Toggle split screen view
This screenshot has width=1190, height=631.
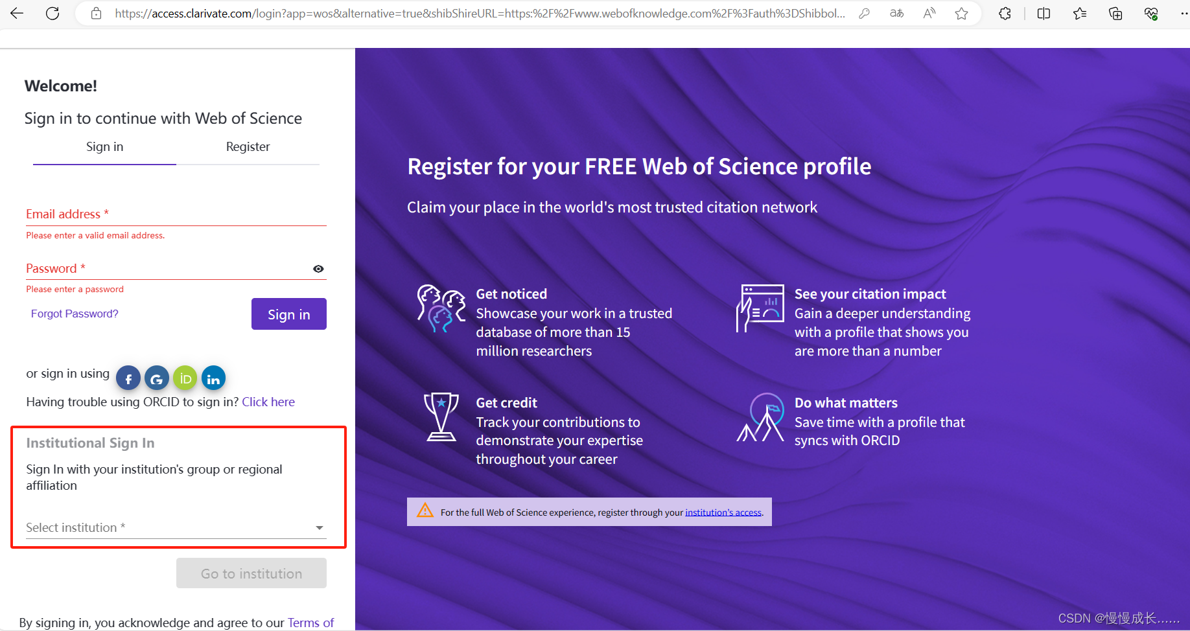tap(1044, 13)
